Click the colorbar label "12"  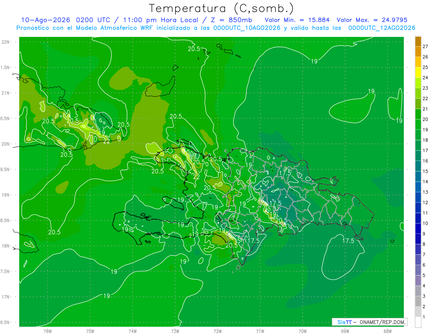coord(426,203)
